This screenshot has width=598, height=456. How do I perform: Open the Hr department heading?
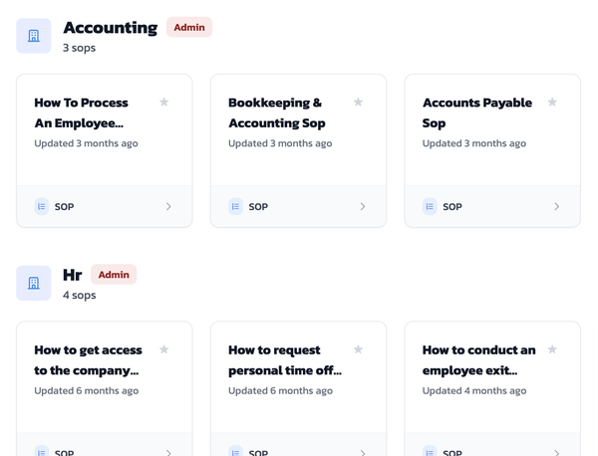click(x=73, y=275)
